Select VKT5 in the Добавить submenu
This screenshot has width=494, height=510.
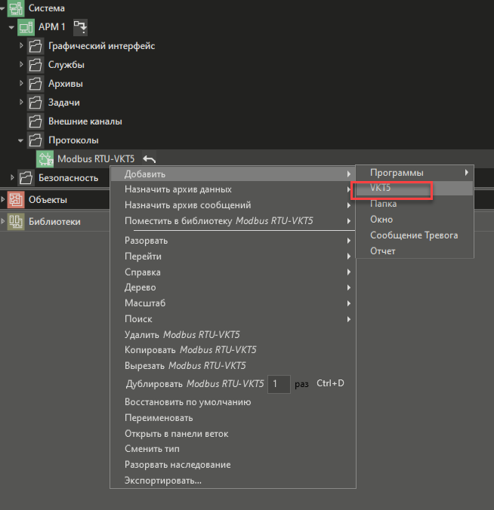381,189
